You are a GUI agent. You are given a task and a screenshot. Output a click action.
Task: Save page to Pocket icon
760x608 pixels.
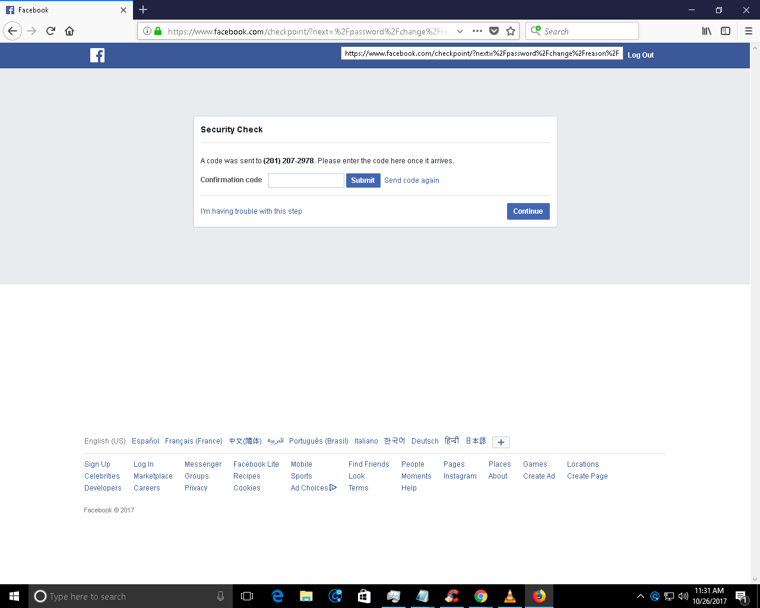coord(494,31)
